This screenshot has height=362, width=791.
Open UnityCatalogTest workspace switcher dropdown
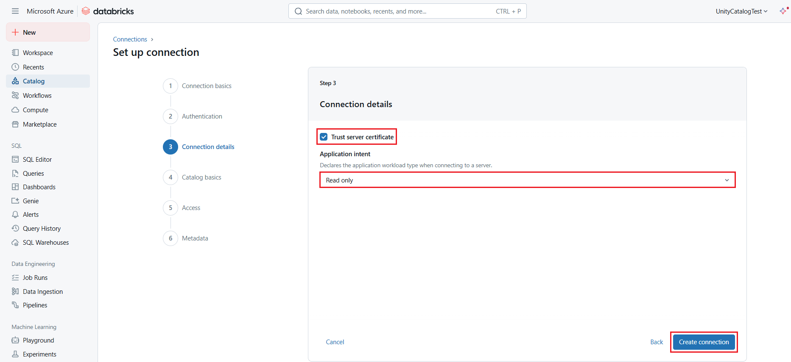[x=741, y=11]
